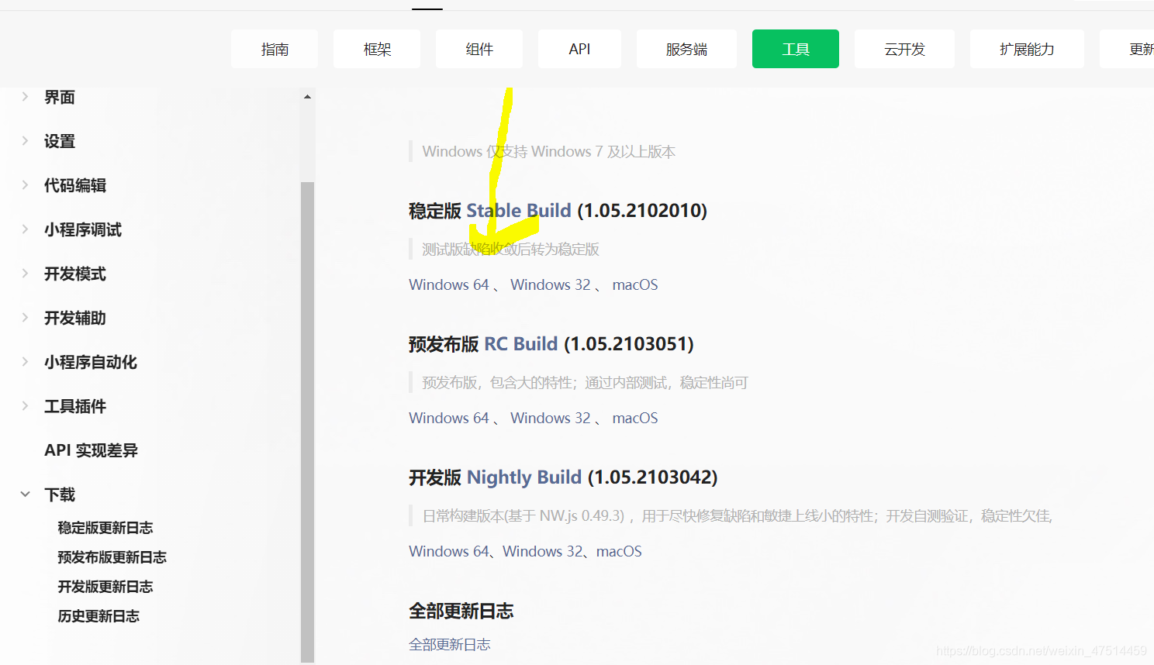Image resolution: width=1154 pixels, height=665 pixels.
Task: Open 小程序自动化 in the sidebar
Action: click(91, 362)
